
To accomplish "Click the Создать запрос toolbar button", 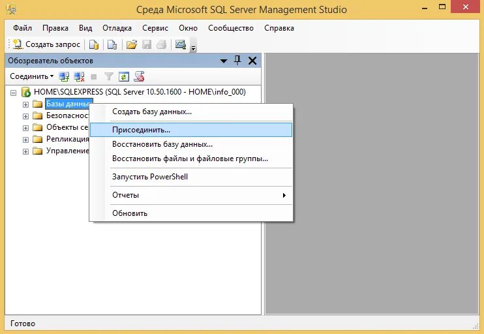I will pos(47,44).
